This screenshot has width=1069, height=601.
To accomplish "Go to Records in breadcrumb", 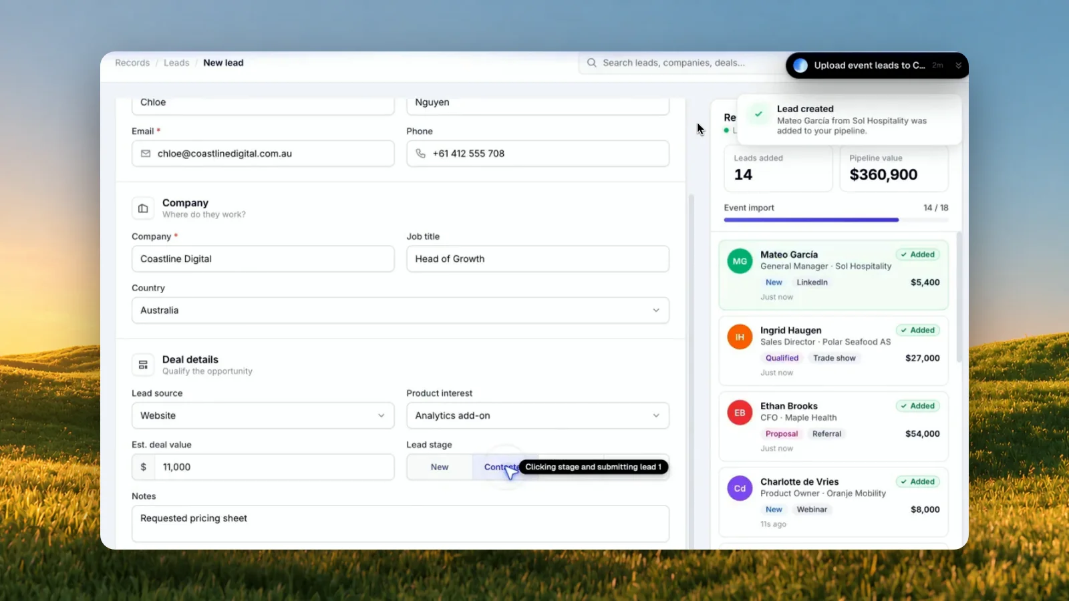I will tap(132, 63).
